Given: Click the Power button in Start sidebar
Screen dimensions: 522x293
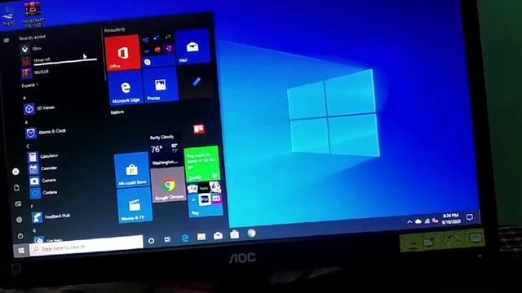Looking at the screenshot, I should point(20,236).
